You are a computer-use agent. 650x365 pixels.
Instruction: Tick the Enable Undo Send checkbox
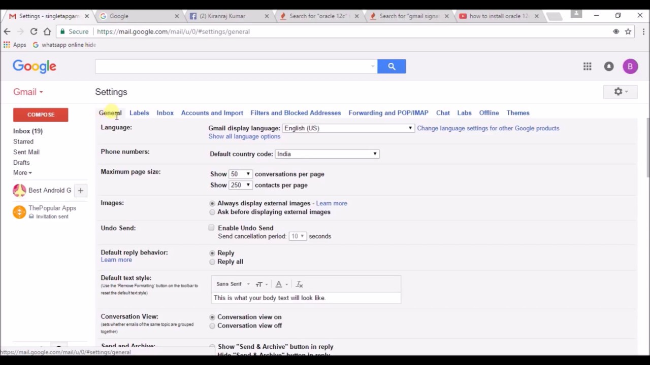click(x=211, y=228)
